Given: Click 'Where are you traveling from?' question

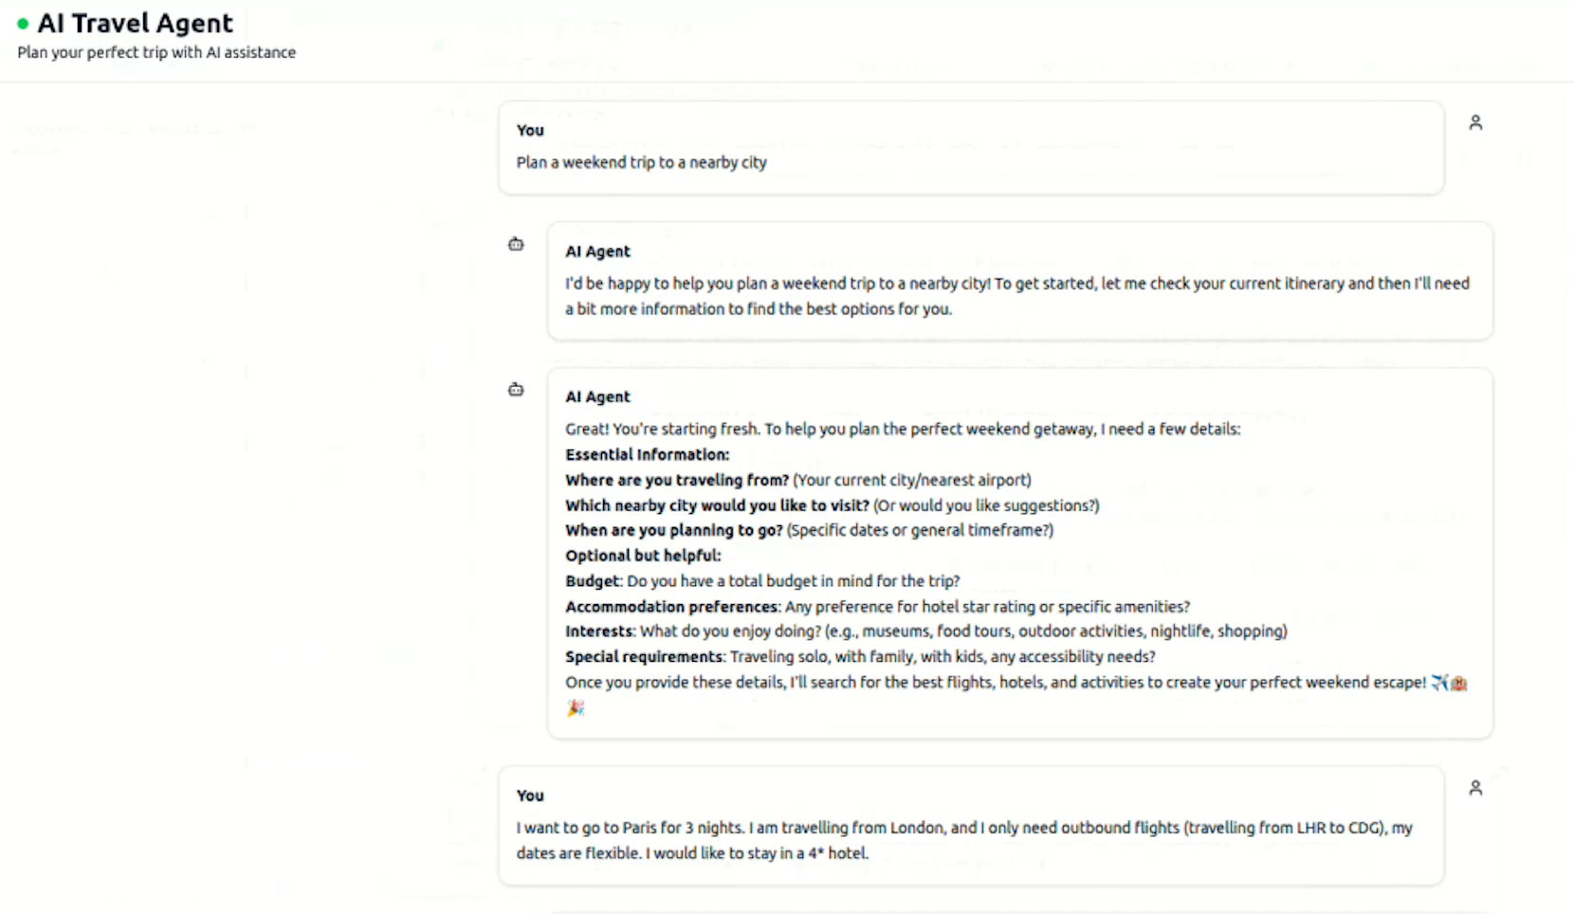Looking at the screenshot, I should (677, 481).
